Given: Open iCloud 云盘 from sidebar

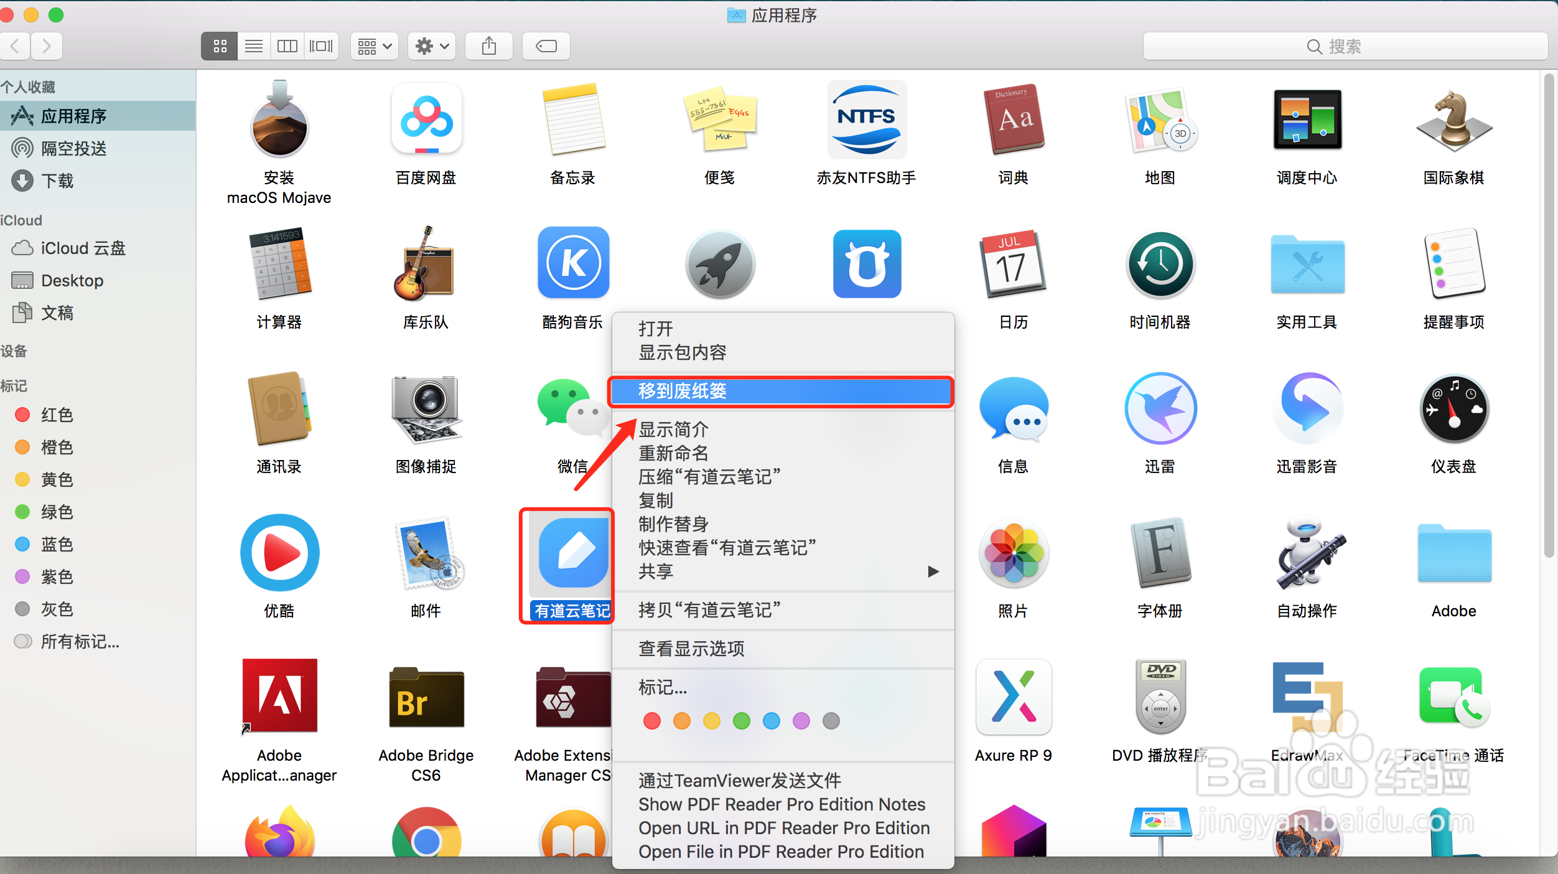Looking at the screenshot, I should [x=83, y=248].
